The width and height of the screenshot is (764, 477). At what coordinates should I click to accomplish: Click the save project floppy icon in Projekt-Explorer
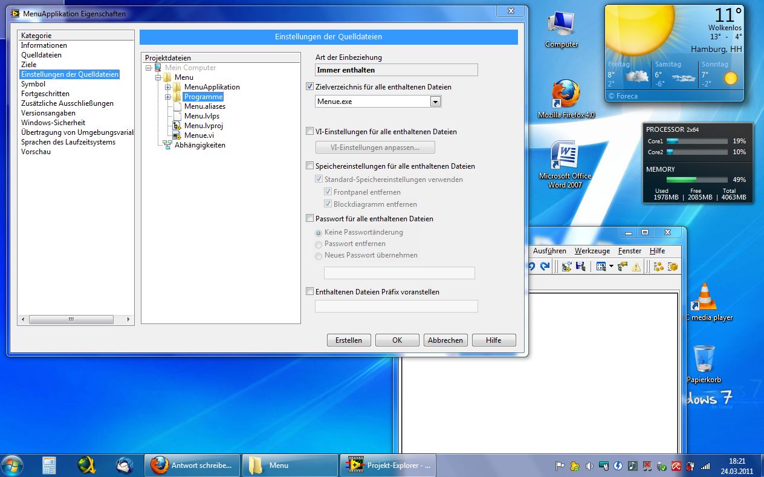580,266
